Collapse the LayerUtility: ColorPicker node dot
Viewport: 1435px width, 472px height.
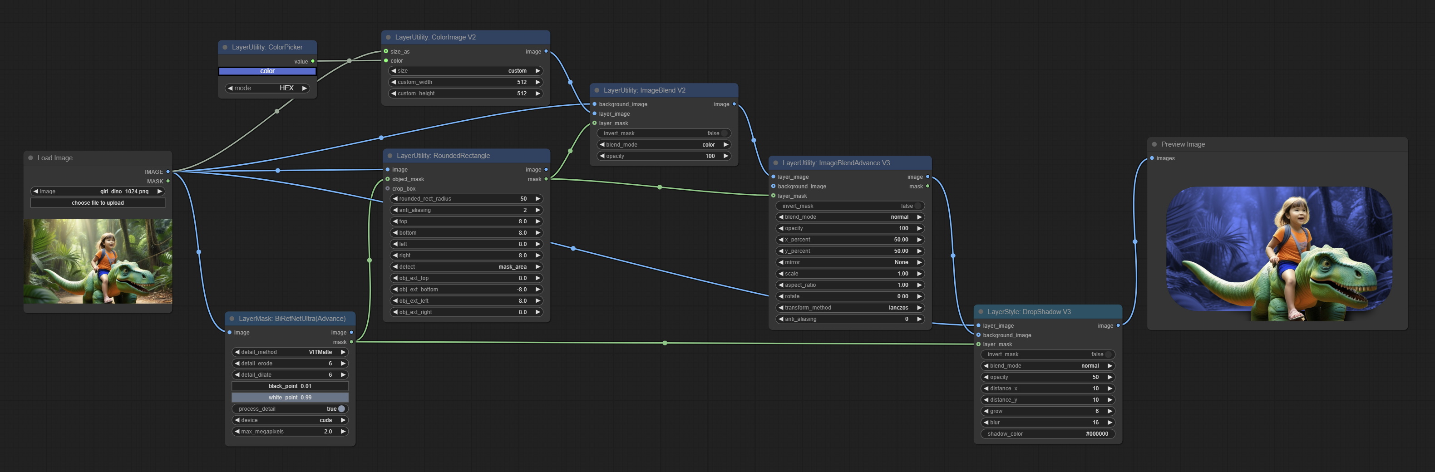coord(225,47)
